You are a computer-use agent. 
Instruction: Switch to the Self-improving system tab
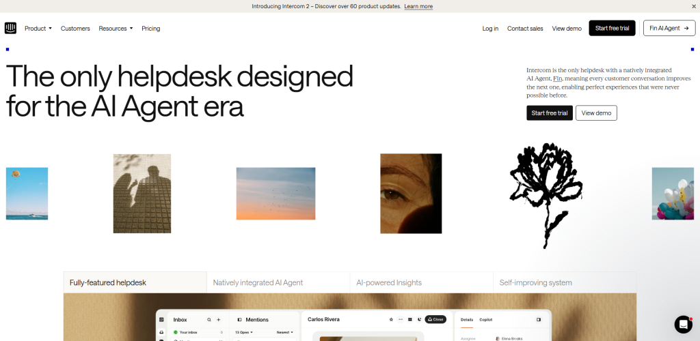click(565, 282)
